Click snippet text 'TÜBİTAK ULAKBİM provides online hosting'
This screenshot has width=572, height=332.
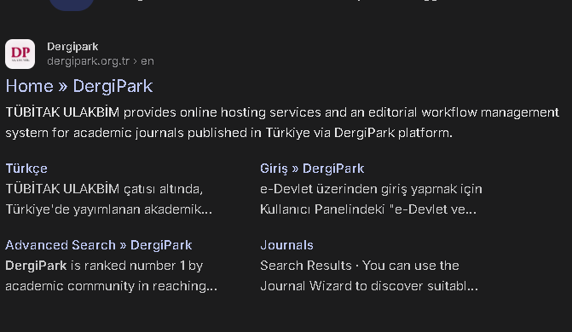coord(136,112)
